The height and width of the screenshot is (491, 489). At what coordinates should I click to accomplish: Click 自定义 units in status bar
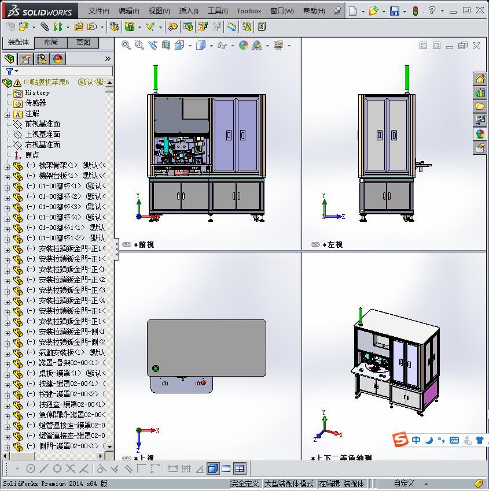[404, 483]
